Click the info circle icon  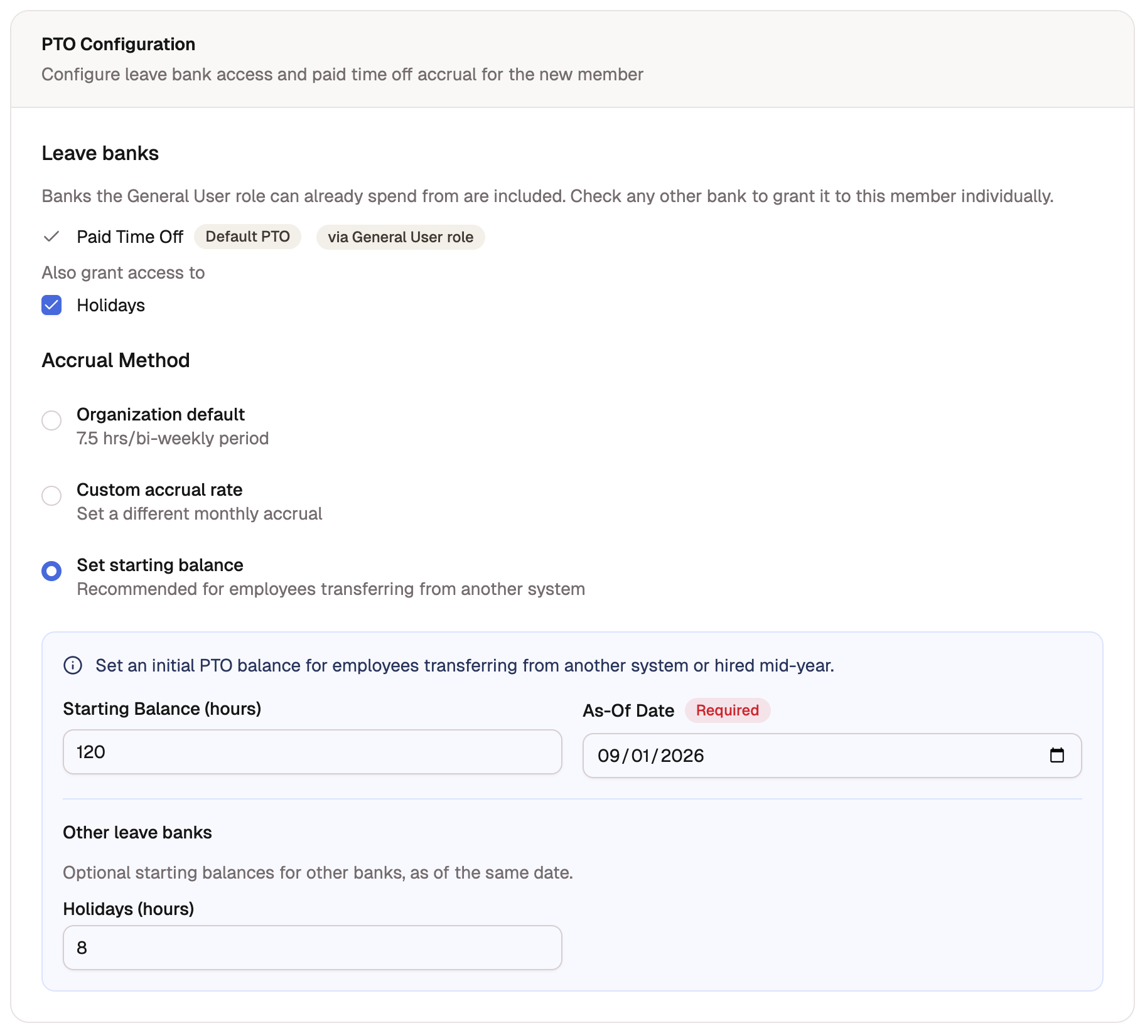point(73,665)
